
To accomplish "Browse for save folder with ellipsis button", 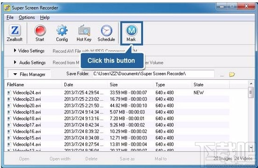I will [222, 76].
